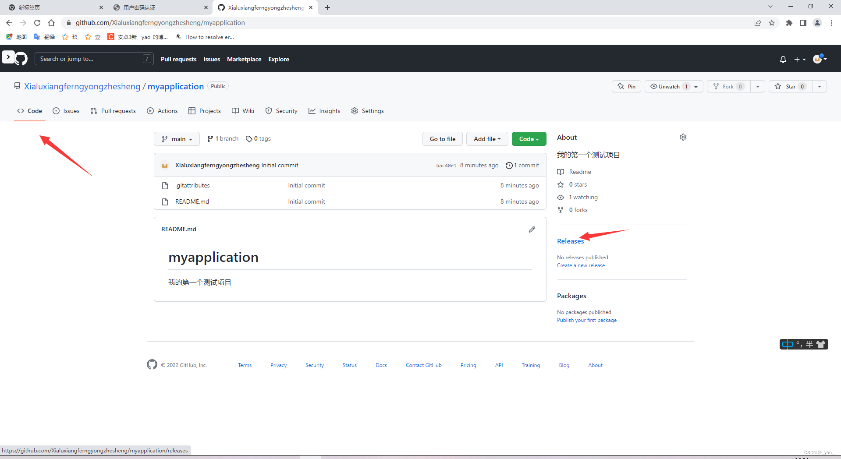
Task: Open the plus create-new dropdown
Action: point(800,59)
